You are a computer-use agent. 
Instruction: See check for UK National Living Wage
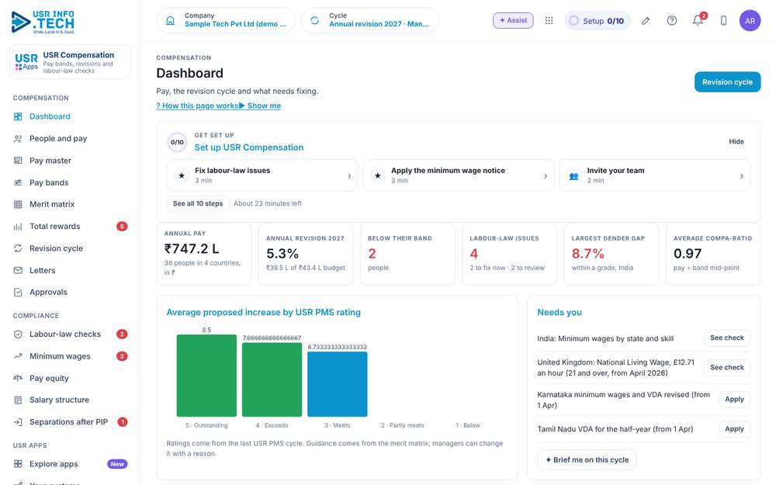click(726, 368)
